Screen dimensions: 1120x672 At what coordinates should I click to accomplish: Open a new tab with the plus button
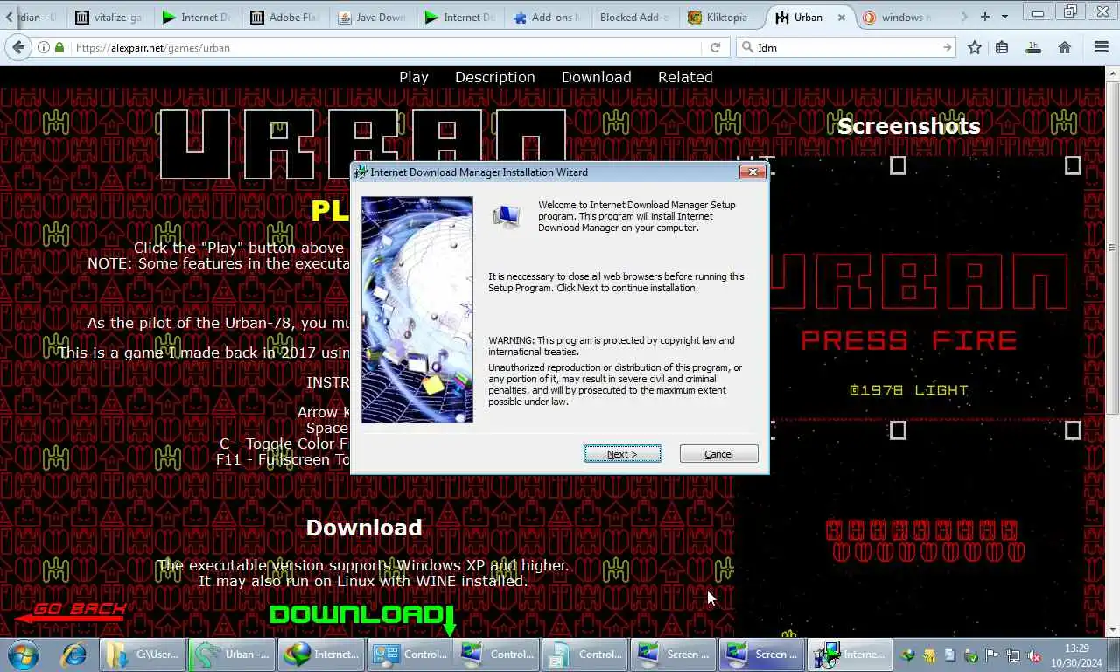pos(985,17)
